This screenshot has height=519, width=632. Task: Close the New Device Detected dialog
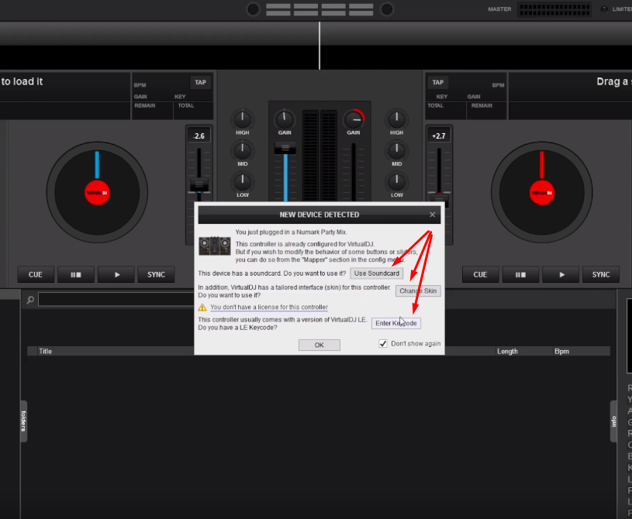(432, 215)
